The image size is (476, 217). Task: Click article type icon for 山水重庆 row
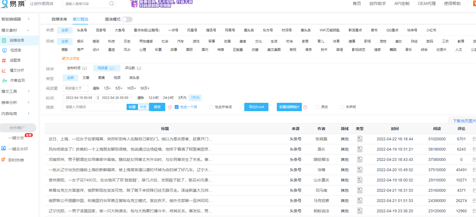(x=360, y=180)
